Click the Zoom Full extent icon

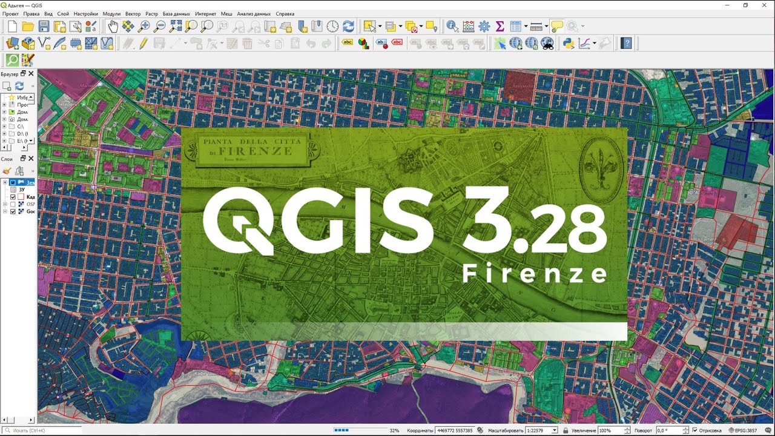[176, 26]
